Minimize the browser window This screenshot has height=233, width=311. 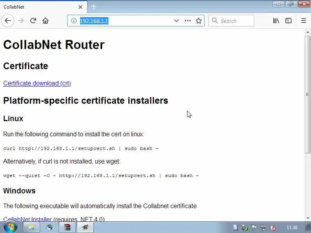click(278, 4)
